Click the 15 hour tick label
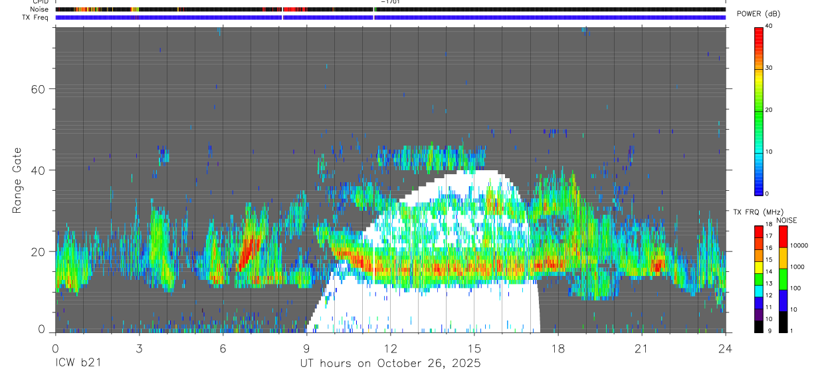 [474, 348]
